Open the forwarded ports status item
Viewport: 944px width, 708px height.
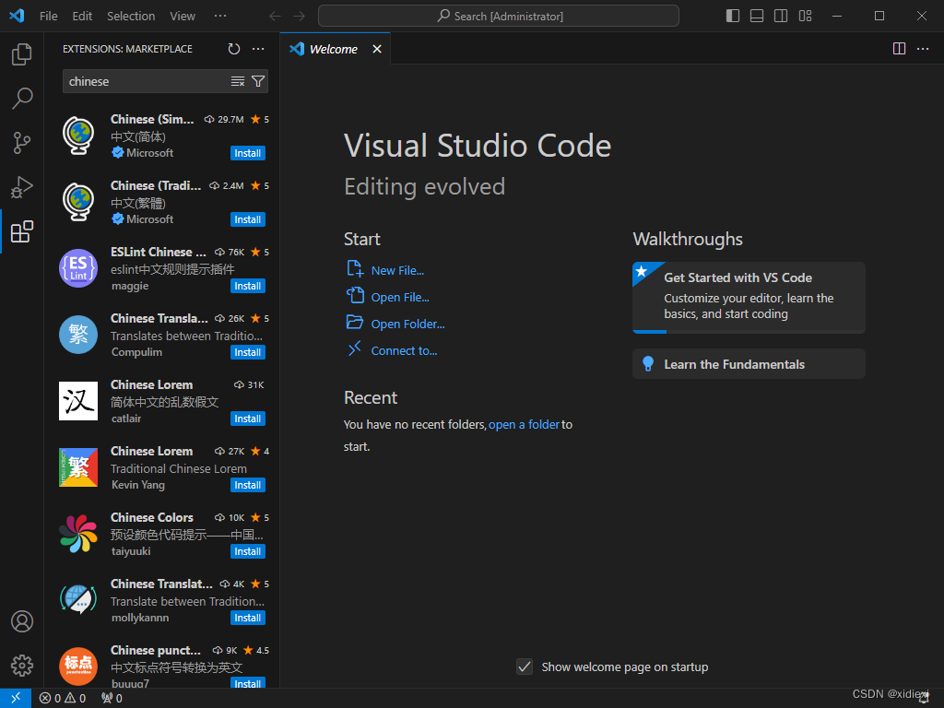112,699
